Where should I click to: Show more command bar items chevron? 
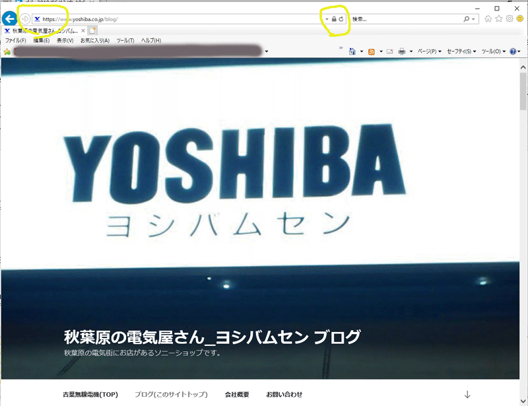[x=341, y=48]
